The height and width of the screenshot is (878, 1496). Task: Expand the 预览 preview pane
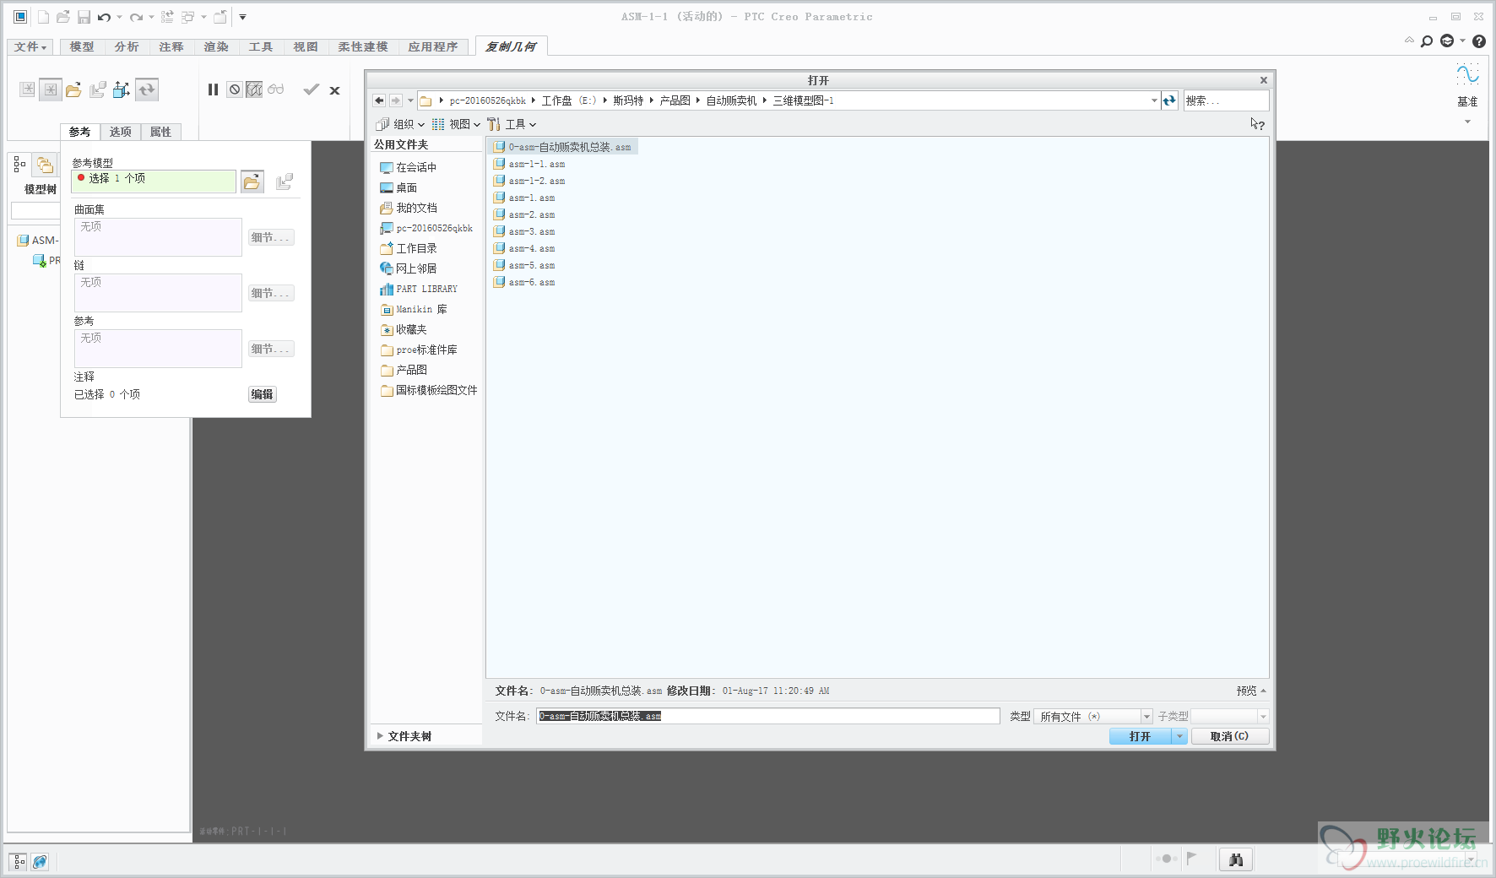pyautogui.click(x=1251, y=691)
